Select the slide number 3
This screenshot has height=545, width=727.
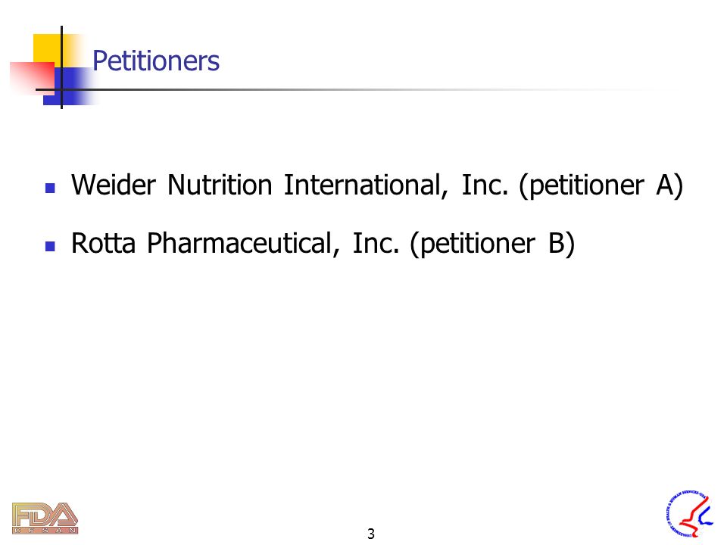tap(370, 534)
